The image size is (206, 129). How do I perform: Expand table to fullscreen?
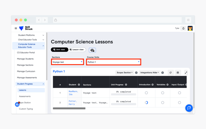(186, 73)
